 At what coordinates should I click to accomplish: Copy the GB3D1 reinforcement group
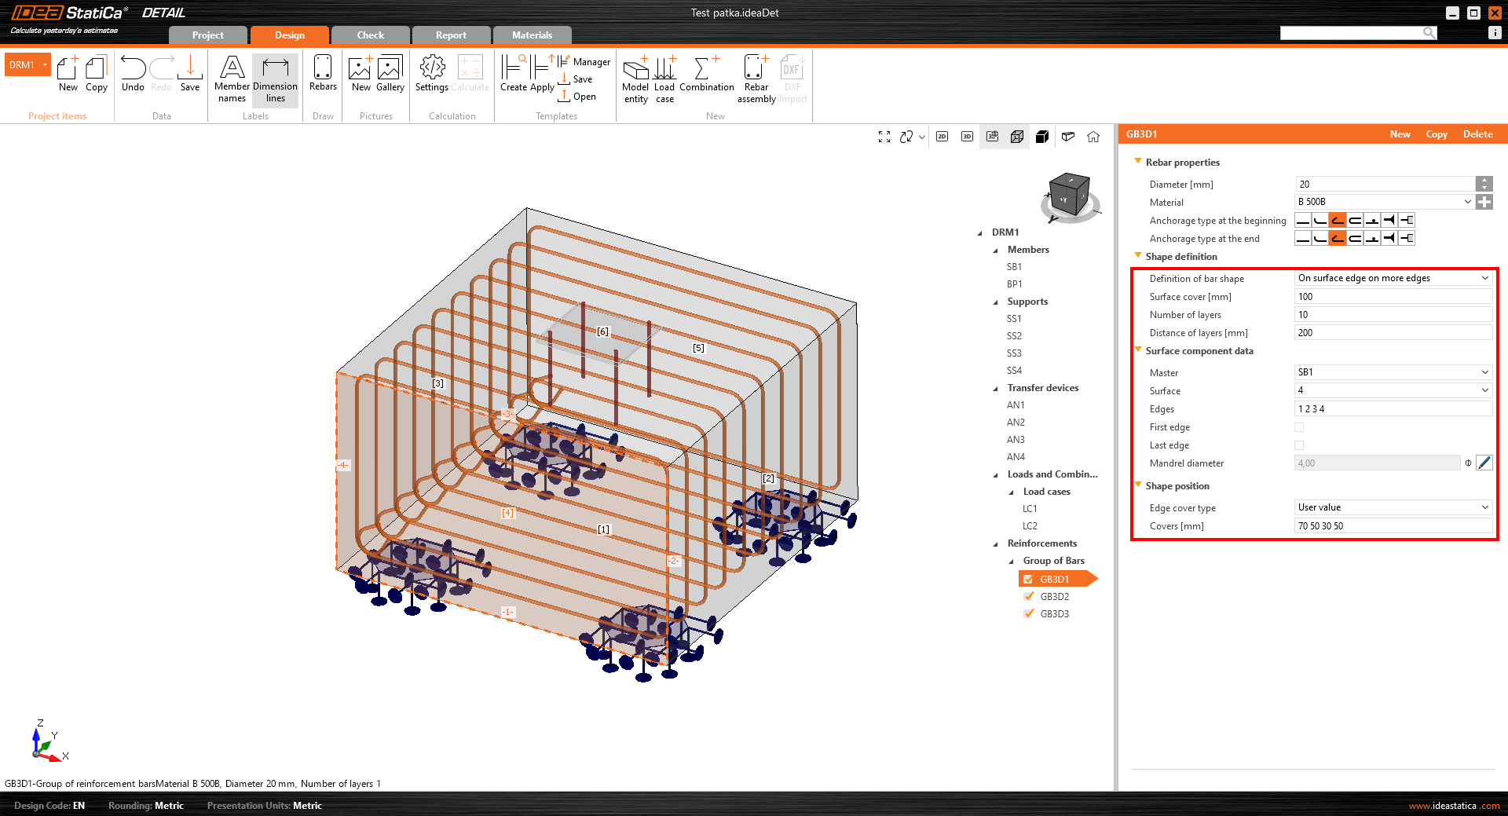1436,134
